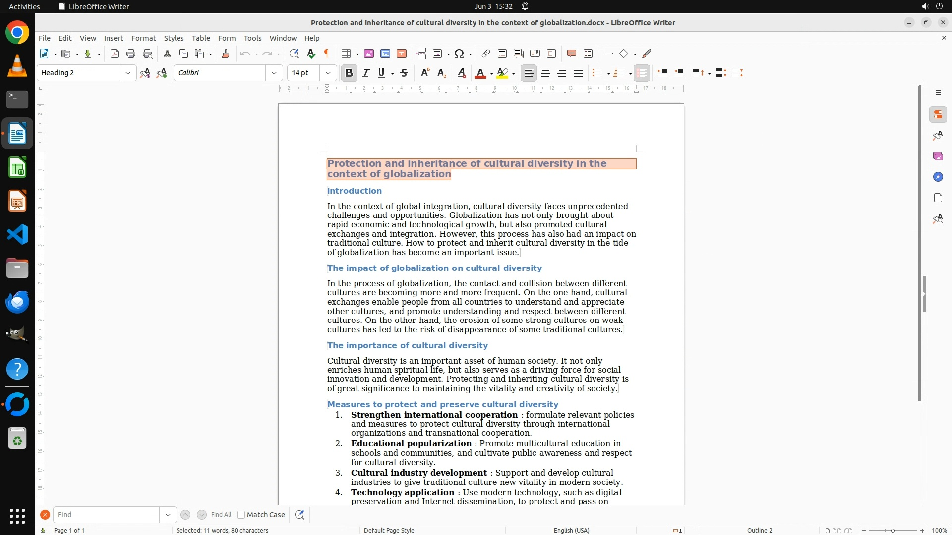
Task: Click the Find All button
Action: click(221, 515)
